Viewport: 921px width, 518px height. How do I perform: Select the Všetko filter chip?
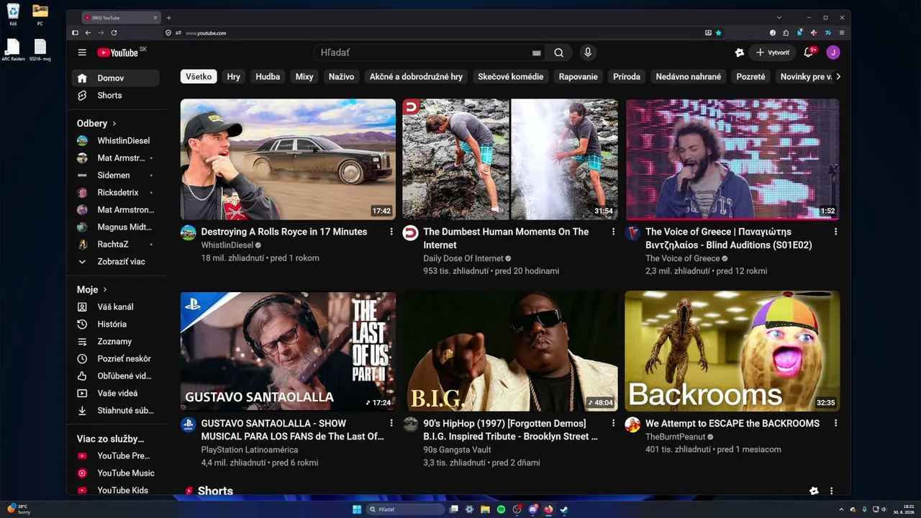pyautogui.click(x=199, y=76)
